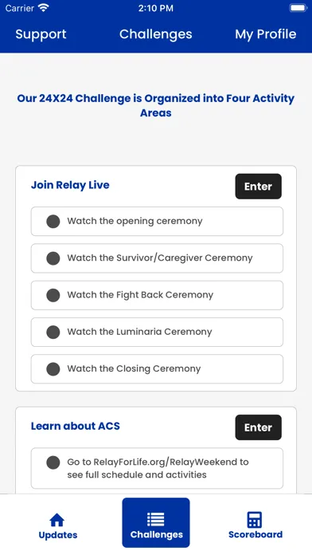Select the Challenges list icon in bottom bar
312x555 pixels.
point(156,520)
